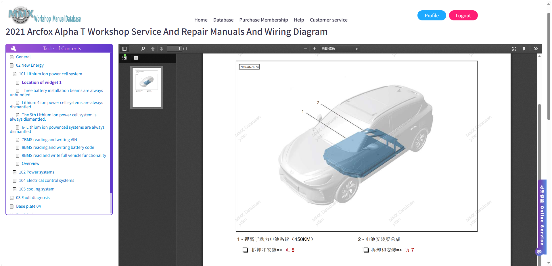Open Lithium 4 ion power cell systems entry
The image size is (552, 266).
(x=56, y=105)
